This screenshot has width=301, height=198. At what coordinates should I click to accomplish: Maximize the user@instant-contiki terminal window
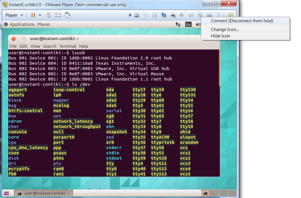(24, 39)
